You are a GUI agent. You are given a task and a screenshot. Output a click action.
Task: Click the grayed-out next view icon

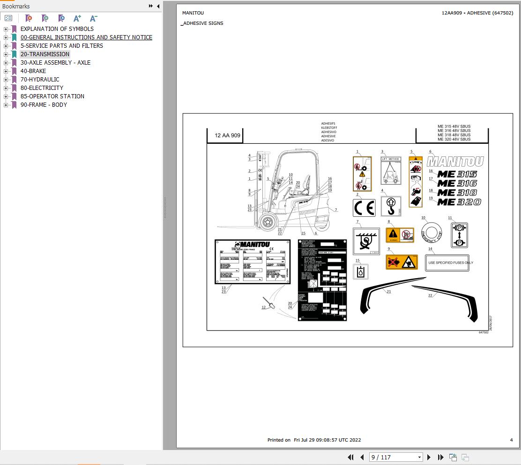[465, 458]
